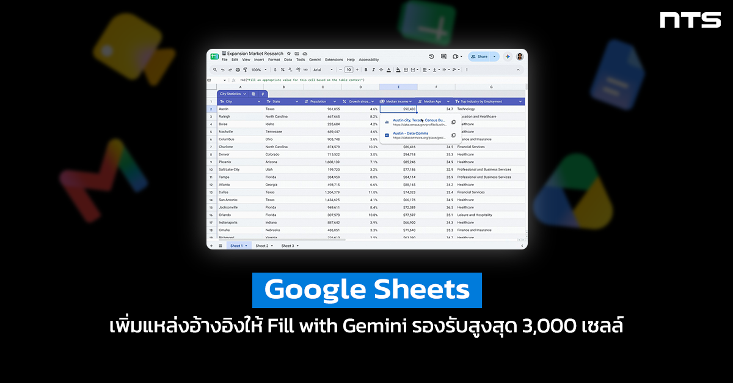Open the text color picker
The height and width of the screenshot is (383, 733).
click(x=388, y=70)
